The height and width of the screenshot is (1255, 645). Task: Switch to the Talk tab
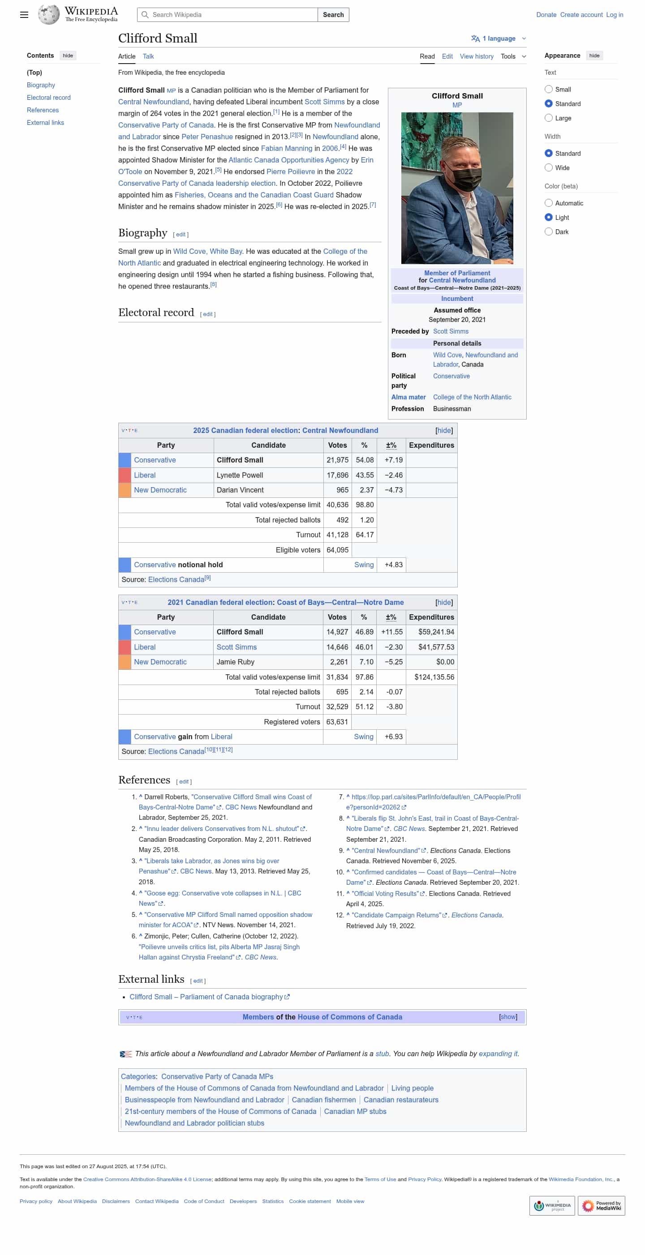coord(148,56)
